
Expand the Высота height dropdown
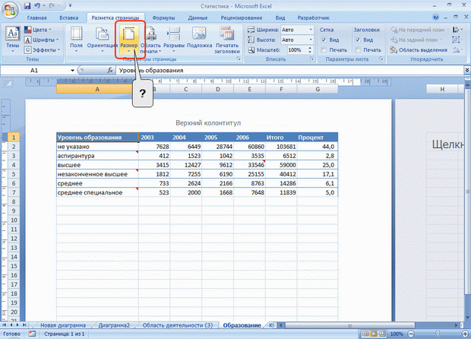pyautogui.click(x=311, y=40)
